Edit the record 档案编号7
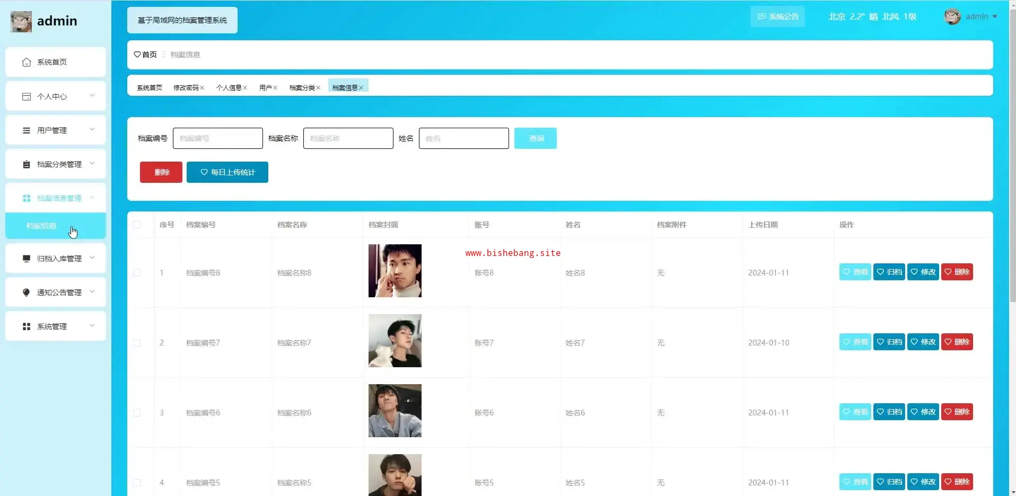The image size is (1016, 496). click(923, 342)
